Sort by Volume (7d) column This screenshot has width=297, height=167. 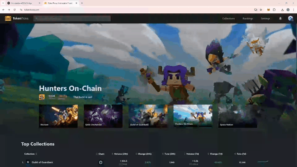point(191,154)
